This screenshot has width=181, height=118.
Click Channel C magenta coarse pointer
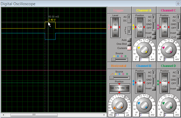coord(163,48)
